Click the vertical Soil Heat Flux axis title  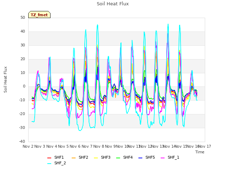pyautogui.click(x=5, y=79)
